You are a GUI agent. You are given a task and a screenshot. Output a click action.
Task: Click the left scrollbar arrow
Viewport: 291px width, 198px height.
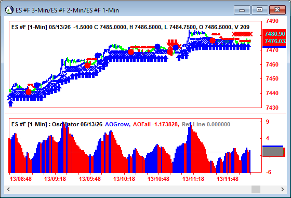8,189
